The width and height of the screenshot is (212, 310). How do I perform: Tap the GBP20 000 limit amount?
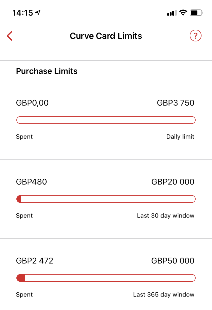tap(173, 182)
